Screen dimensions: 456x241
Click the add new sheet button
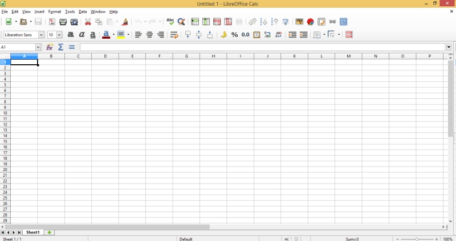point(50,232)
